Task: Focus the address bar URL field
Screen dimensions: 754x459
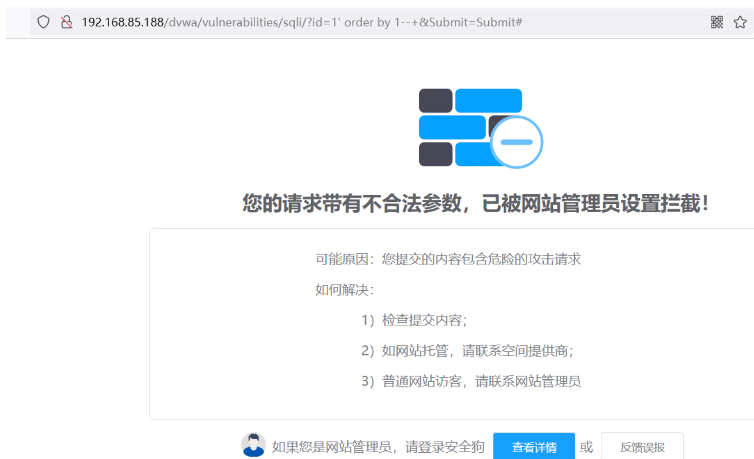Action: click(x=391, y=22)
